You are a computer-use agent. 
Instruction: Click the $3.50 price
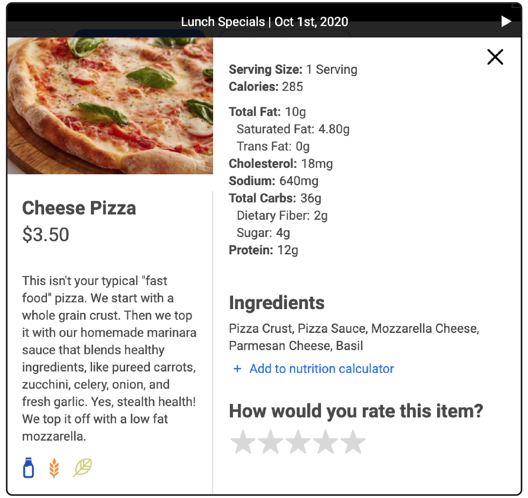coord(46,234)
